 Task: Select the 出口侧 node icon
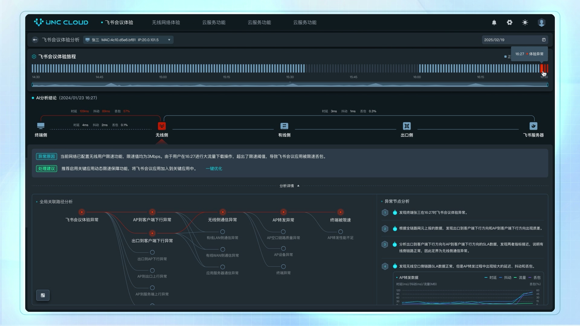click(x=407, y=126)
